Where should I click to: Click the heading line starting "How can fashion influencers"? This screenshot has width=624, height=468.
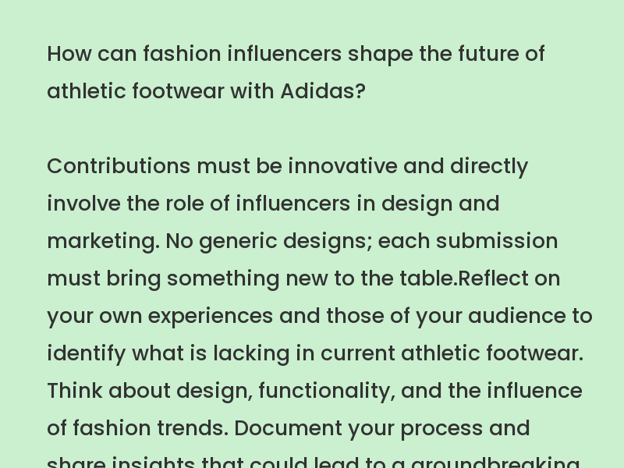296,54
